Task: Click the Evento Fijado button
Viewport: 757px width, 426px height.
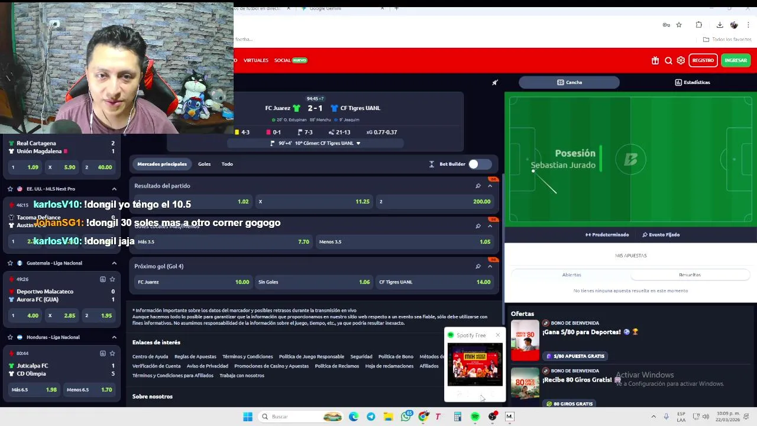Action: pyautogui.click(x=661, y=235)
